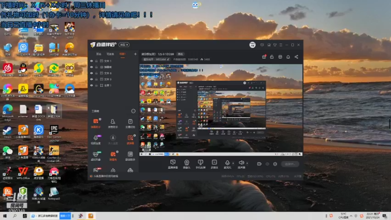Expand microphone options arrow

[x=233, y=163]
